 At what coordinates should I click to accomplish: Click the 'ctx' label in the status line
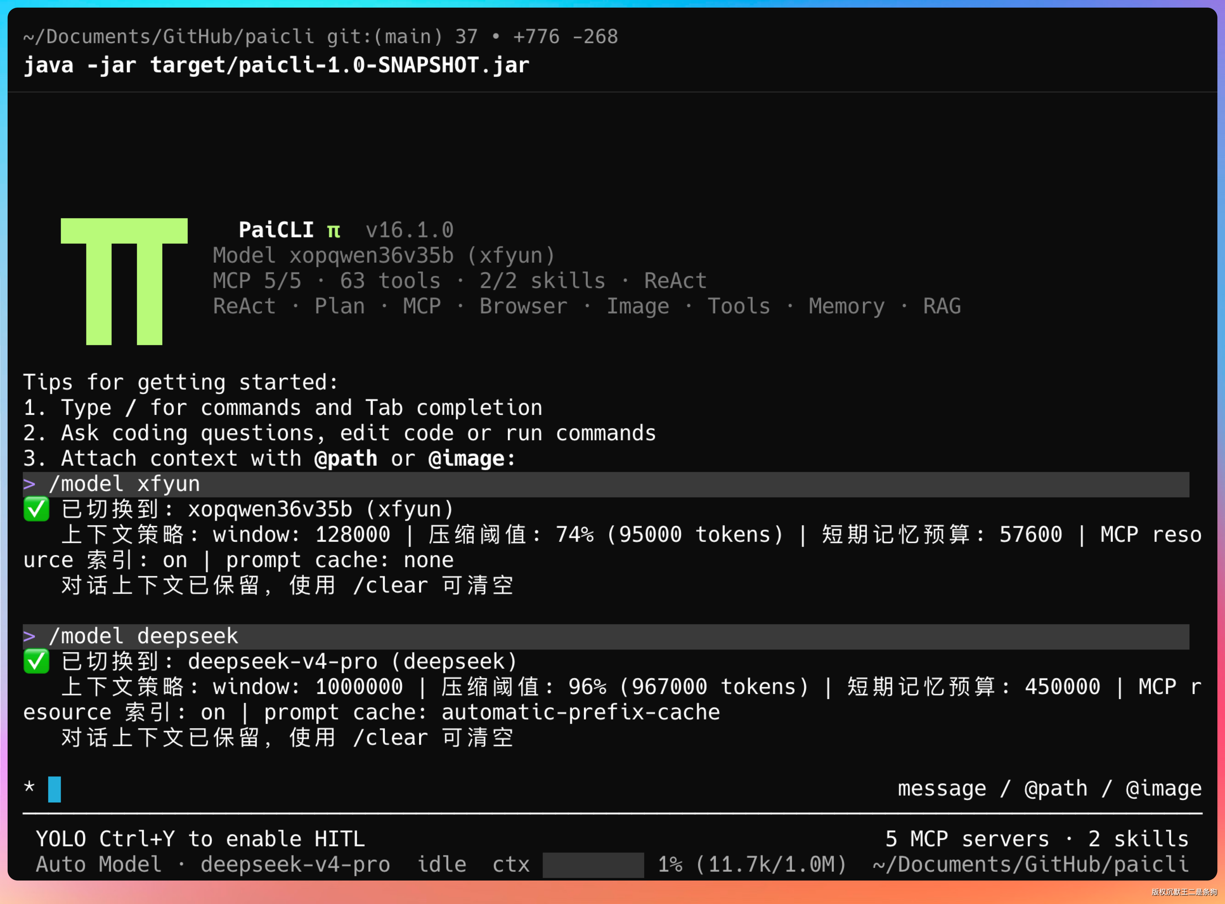tap(511, 865)
